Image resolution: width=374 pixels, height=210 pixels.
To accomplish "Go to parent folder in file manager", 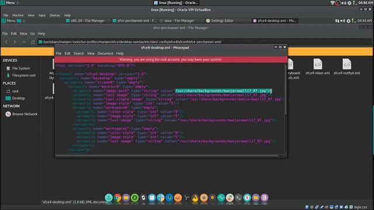I will click(x=23, y=42).
